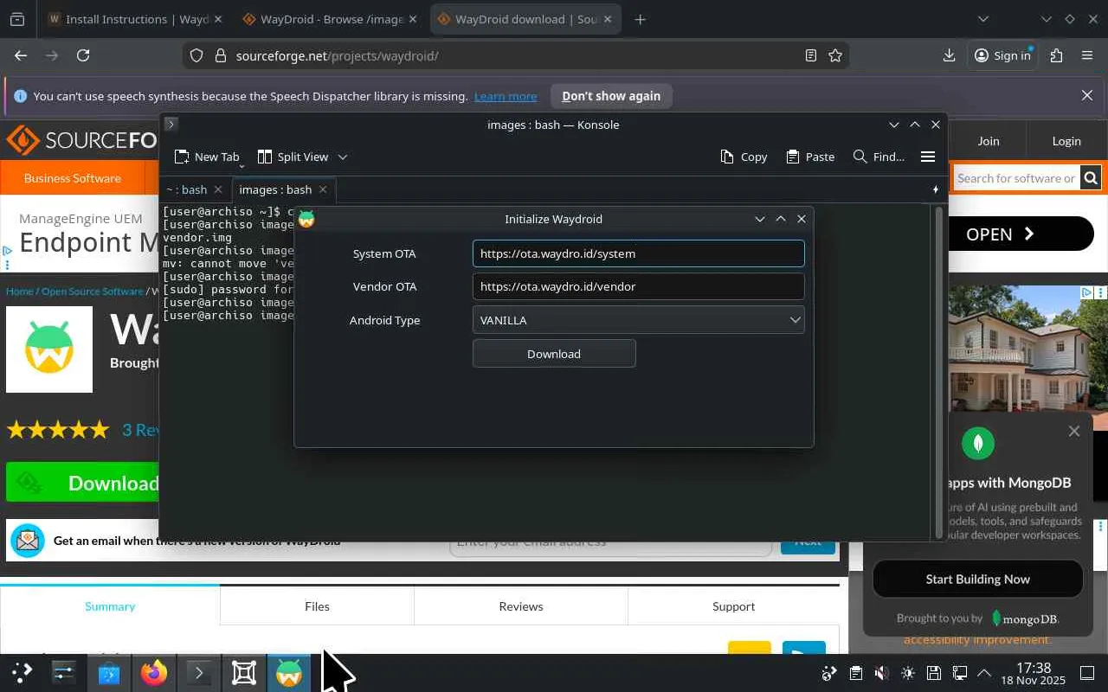Viewport: 1108px width, 692px height.
Task: Expand the Split View dropdown arrow
Action: pos(343,157)
